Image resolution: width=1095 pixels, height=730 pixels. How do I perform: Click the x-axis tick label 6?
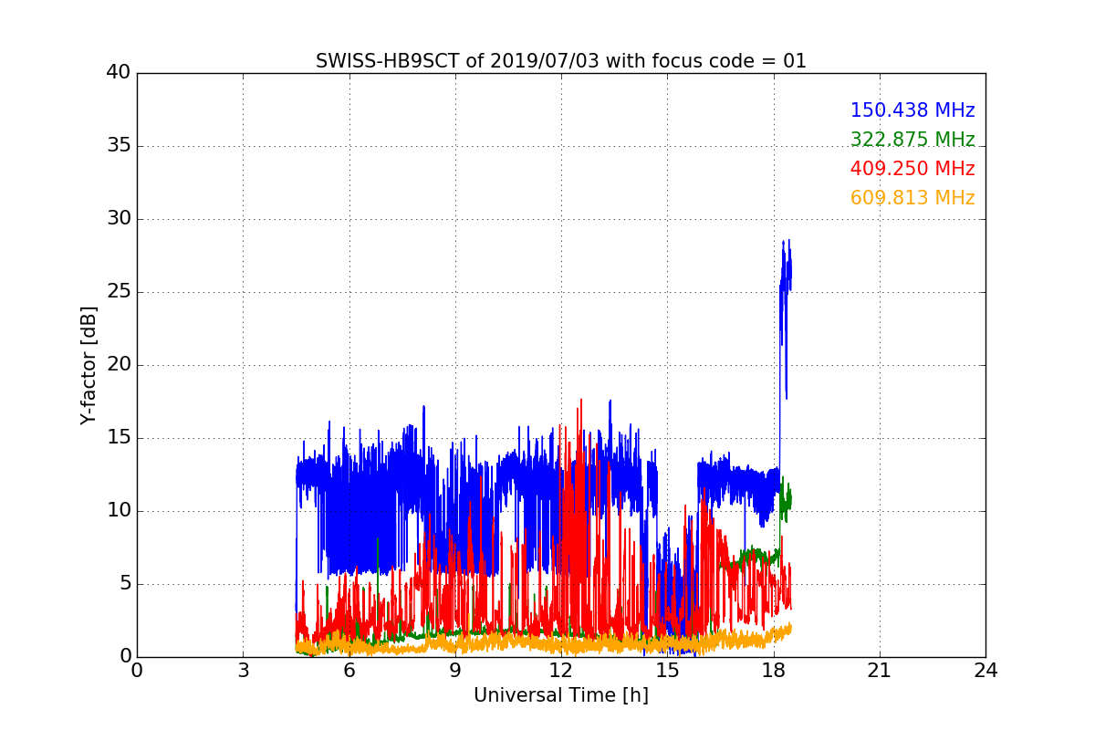tap(349, 671)
